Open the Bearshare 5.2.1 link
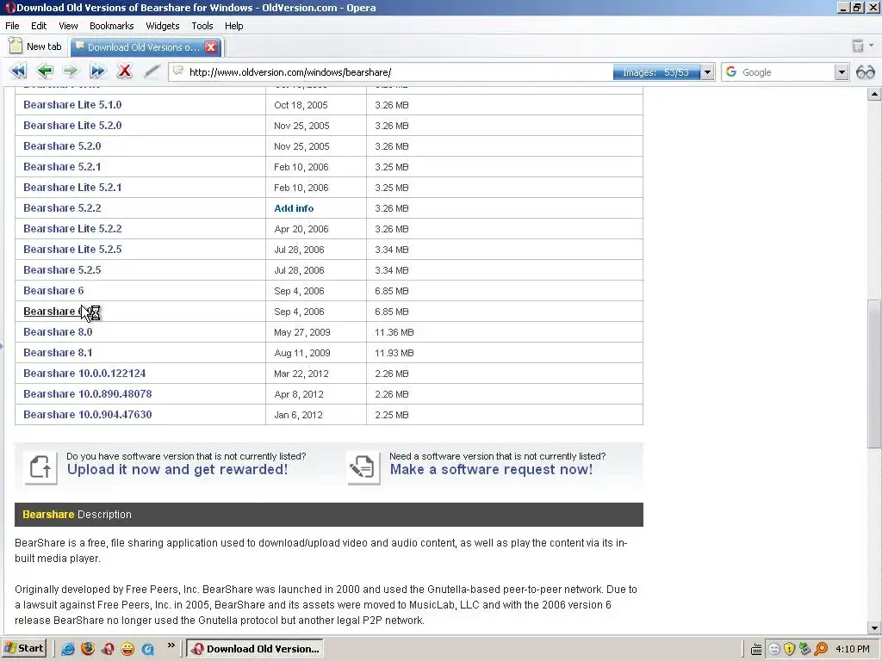The image size is (882, 661). click(x=62, y=166)
